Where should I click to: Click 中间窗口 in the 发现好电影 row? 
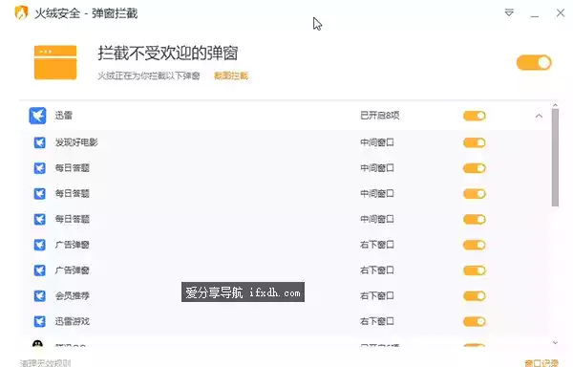coord(377,142)
